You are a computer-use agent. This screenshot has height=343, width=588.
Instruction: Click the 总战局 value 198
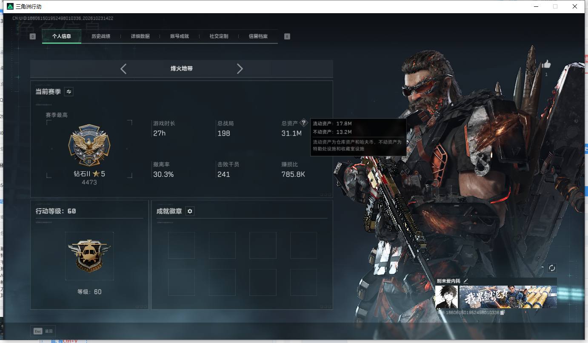(224, 133)
